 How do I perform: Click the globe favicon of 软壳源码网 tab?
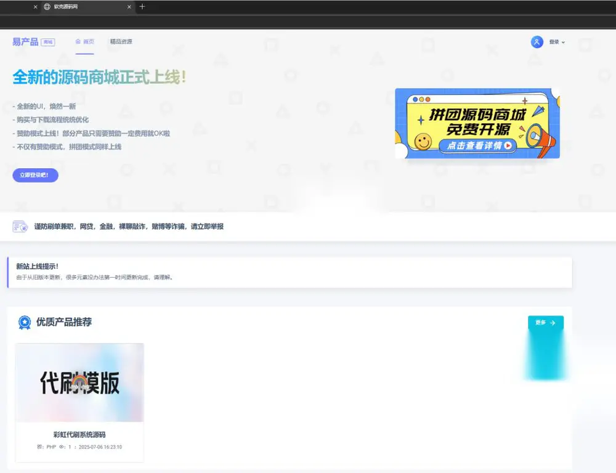(x=47, y=7)
